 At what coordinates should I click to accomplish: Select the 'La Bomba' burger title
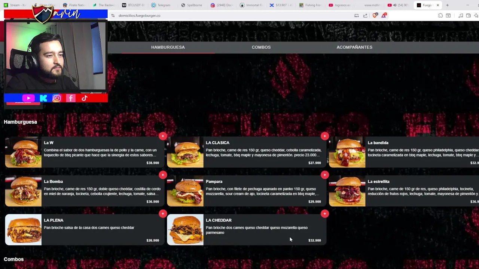pos(53,182)
